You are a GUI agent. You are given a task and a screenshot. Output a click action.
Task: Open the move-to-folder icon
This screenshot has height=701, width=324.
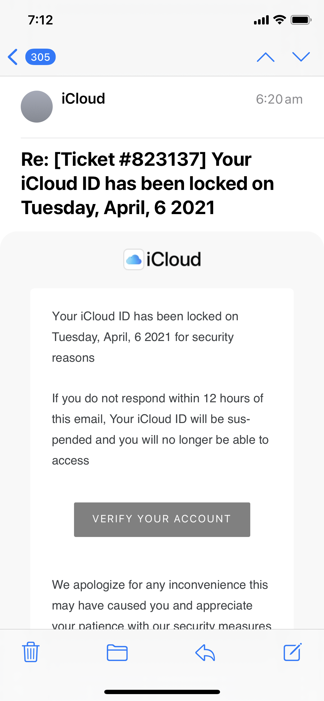tap(117, 652)
